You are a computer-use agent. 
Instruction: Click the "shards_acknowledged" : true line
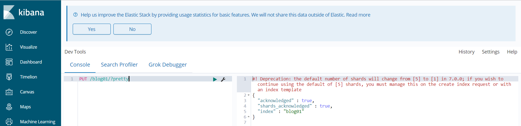tap(295, 106)
